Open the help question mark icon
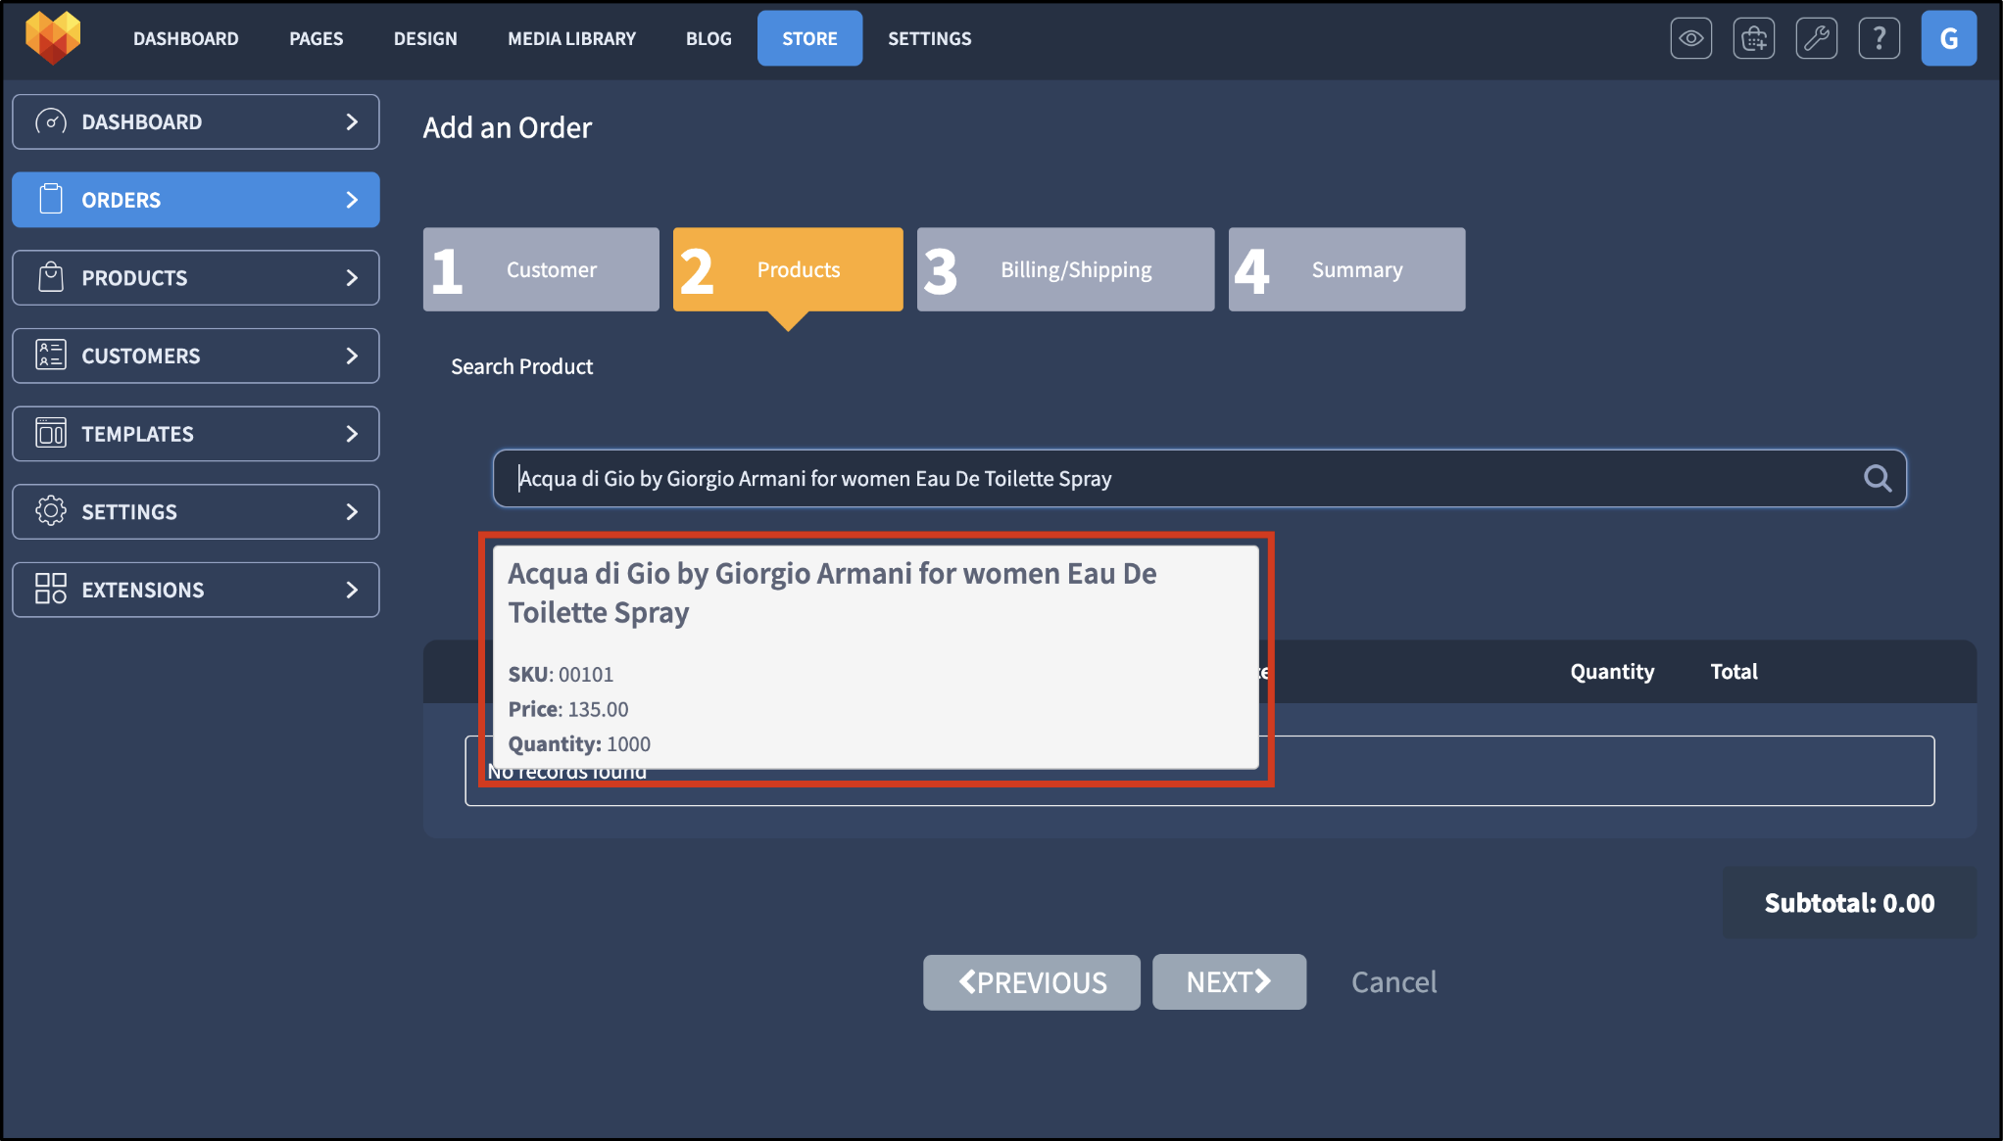 point(1879,39)
